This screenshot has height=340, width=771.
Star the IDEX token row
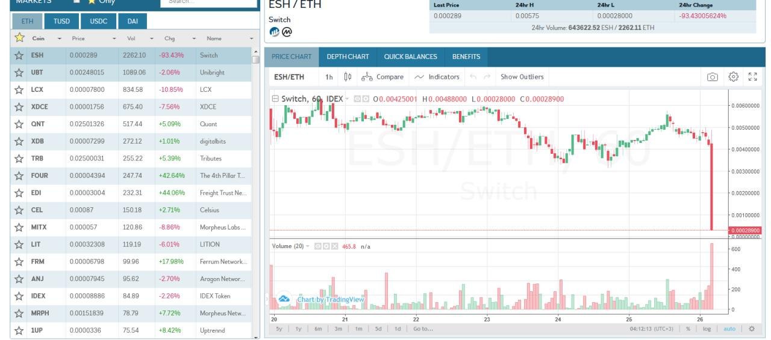tap(19, 296)
